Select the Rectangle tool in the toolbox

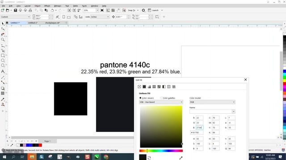click(3, 56)
